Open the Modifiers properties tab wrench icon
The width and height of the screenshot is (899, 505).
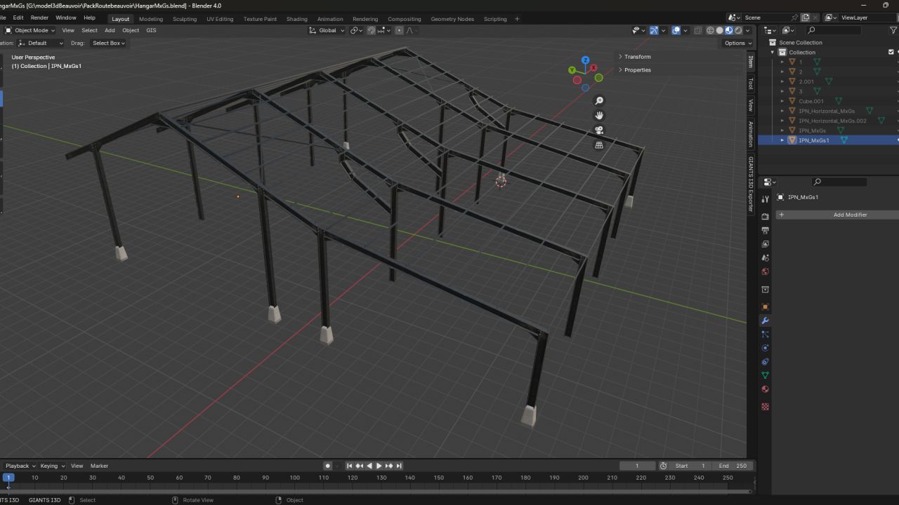click(765, 321)
